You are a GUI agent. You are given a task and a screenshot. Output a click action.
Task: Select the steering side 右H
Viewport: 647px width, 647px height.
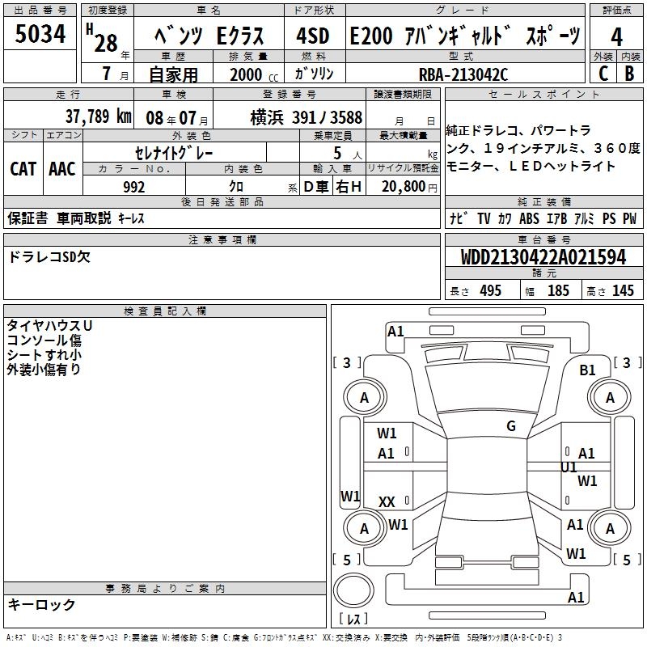click(x=349, y=187)
